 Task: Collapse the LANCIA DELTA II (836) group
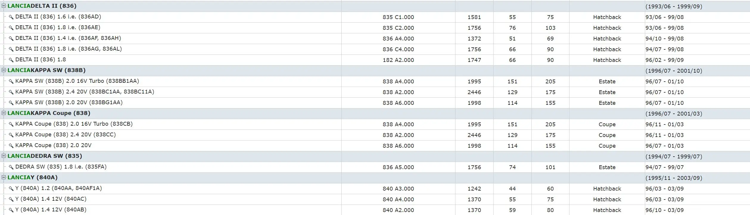[4, 6]
